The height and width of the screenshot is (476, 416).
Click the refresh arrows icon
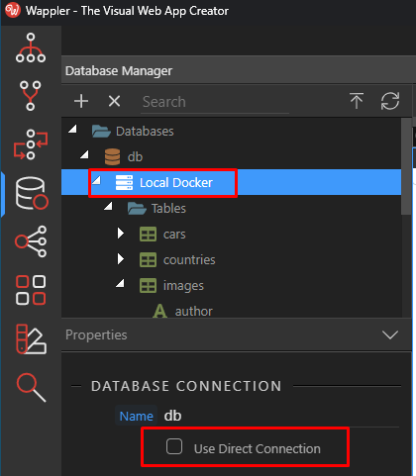point(390,101)
